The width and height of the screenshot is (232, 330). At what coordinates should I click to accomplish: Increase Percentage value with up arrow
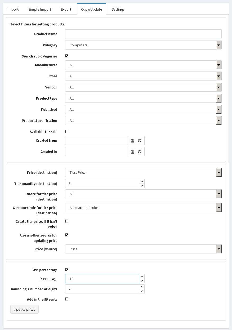coord(142,277)
